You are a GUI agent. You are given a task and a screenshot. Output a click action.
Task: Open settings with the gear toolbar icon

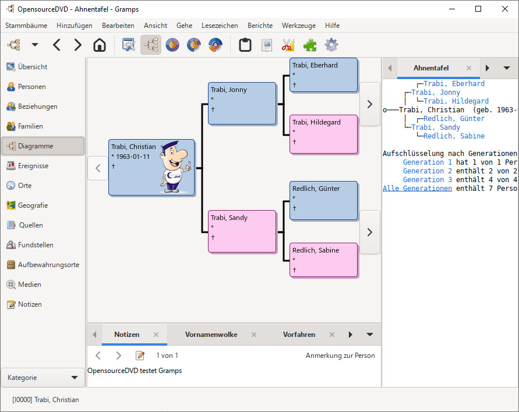tap(331, 45)
